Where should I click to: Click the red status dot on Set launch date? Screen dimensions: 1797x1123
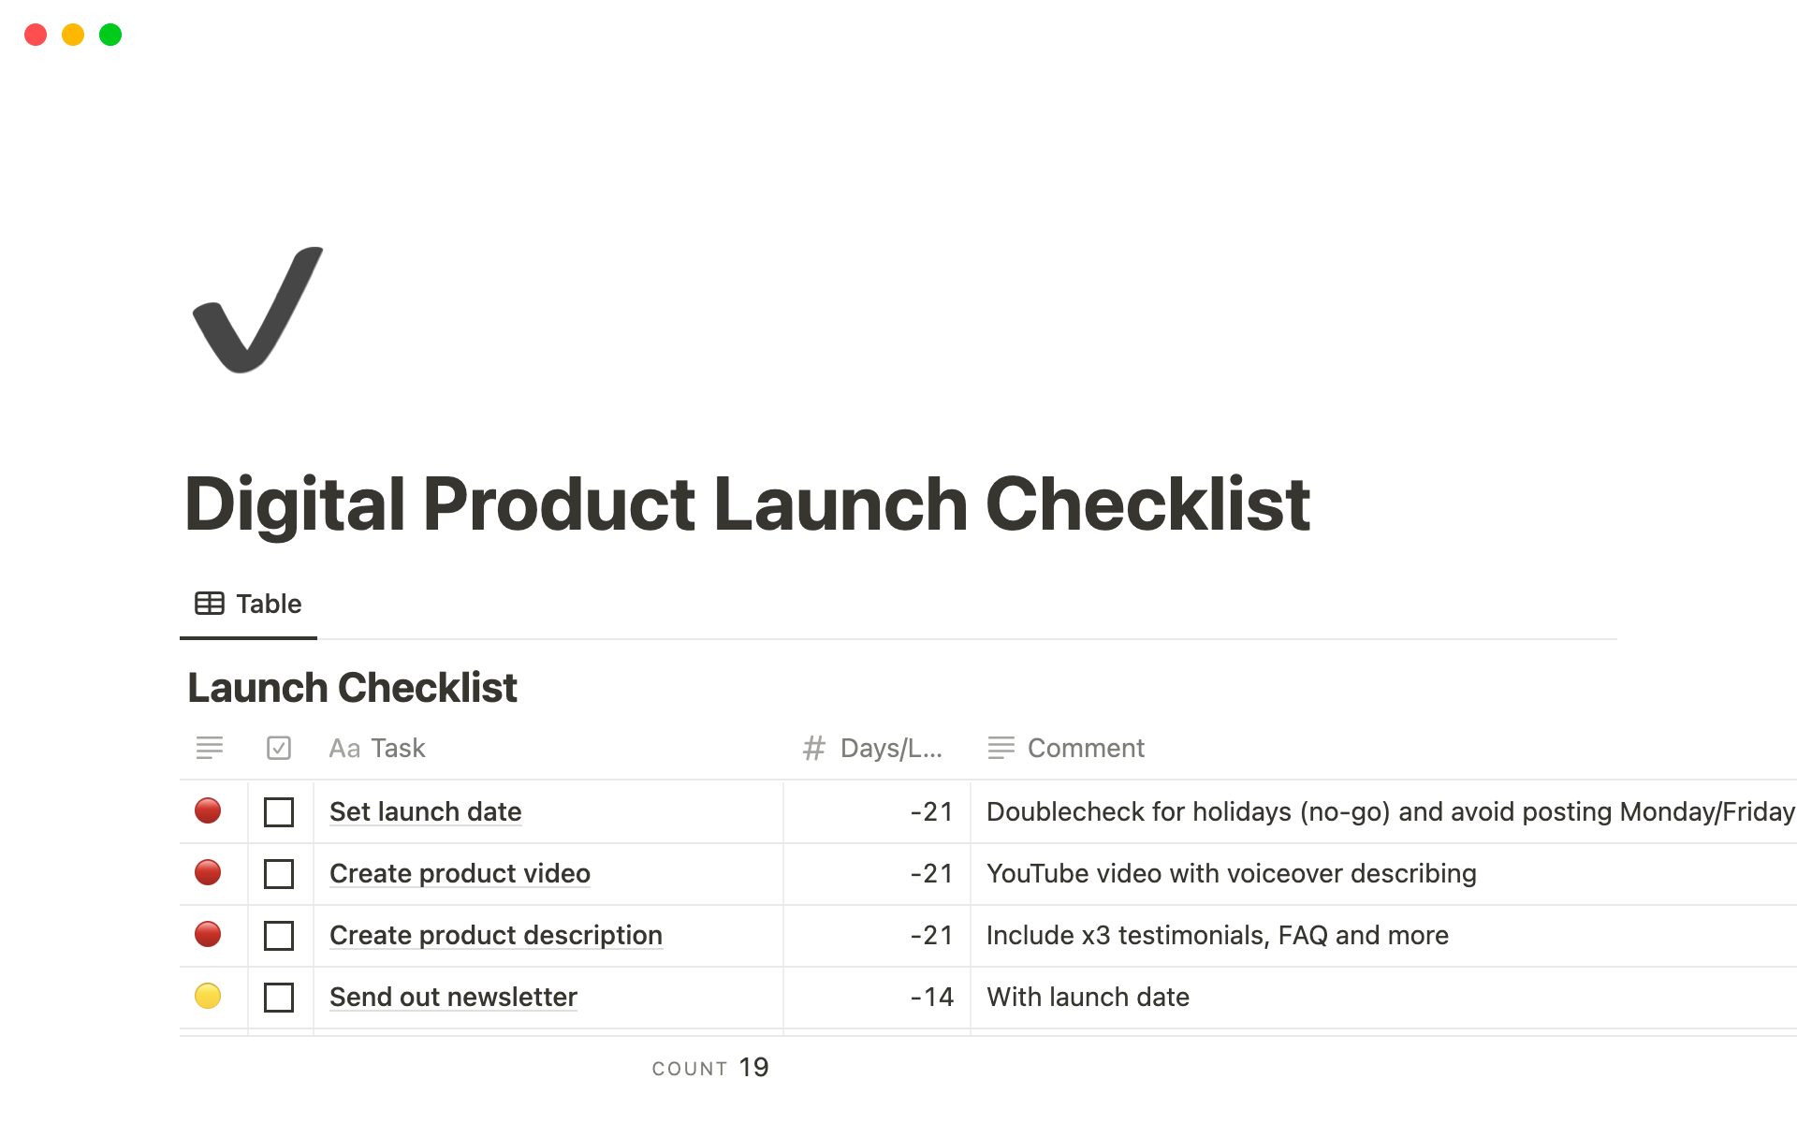tap(210, 811)
